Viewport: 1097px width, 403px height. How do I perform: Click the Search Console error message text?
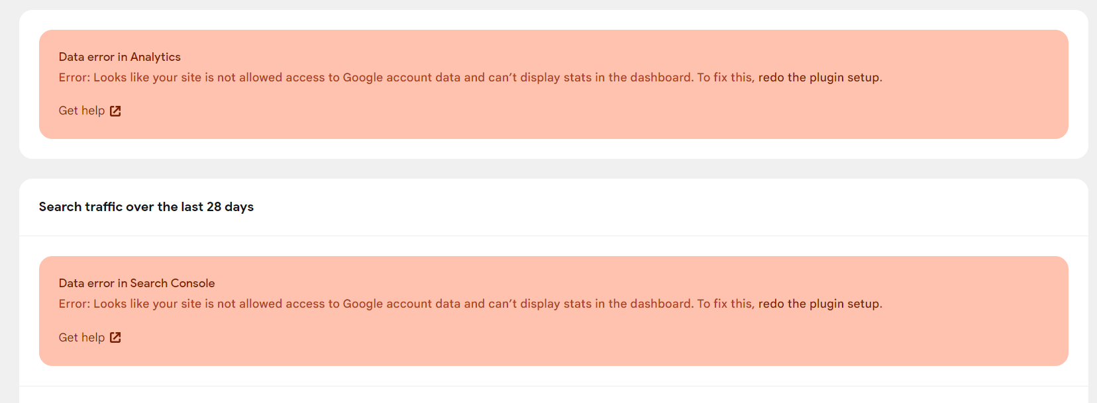[397, 303]
